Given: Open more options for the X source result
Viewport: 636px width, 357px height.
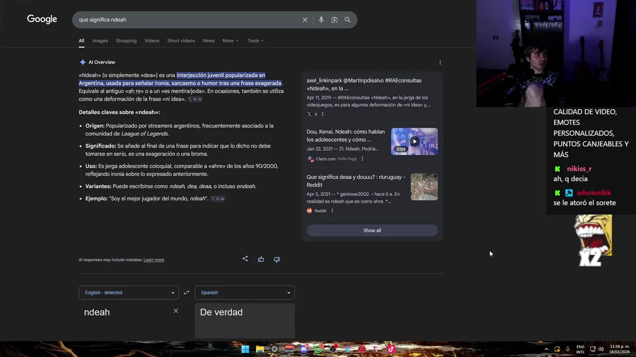Looking at the screenshot, I should [x=322, y=114].
